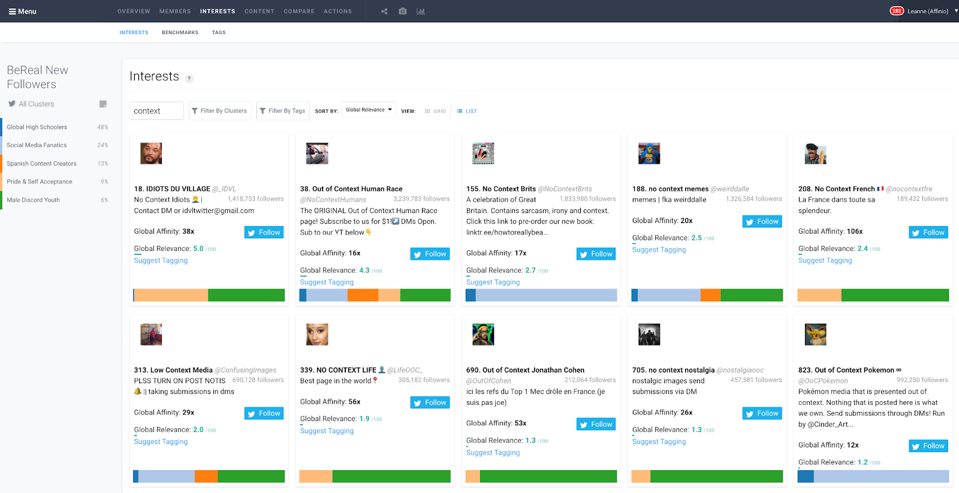Open Leanne (Affinio) account dropdown
This screenshot has height=493, width=959.
(x=932, y=11)
